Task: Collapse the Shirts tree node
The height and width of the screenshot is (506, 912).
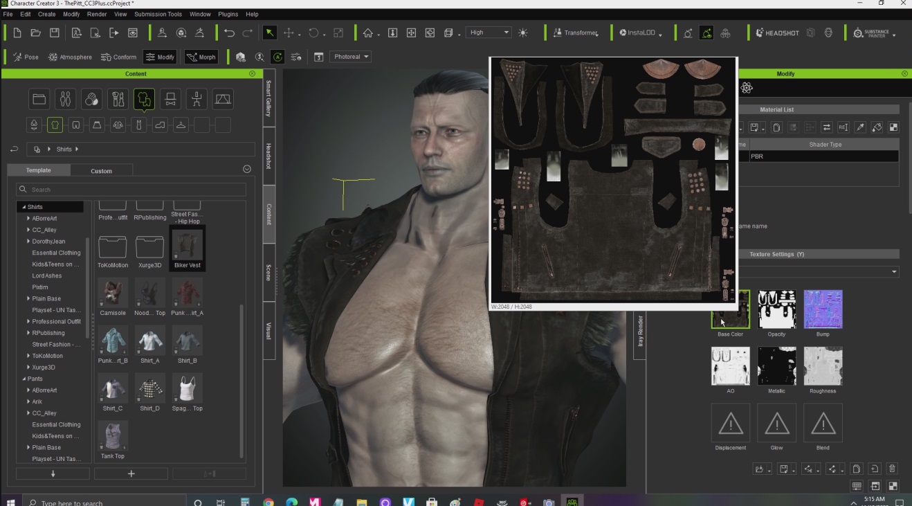Action: pyautogui.click(x=24, y=207)
